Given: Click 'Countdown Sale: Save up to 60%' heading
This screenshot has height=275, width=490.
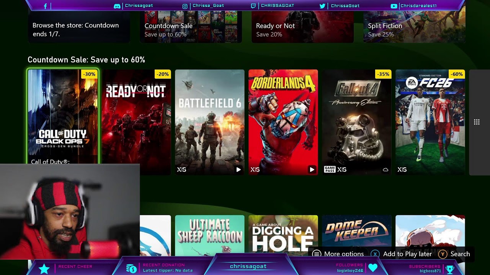Looking at the screenshot, I should (x=86, y=60).
